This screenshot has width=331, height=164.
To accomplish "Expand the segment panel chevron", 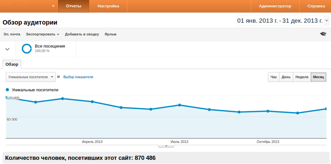I will pos(7,49).
